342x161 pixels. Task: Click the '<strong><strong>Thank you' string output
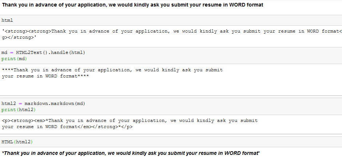(x=171, y=31)
